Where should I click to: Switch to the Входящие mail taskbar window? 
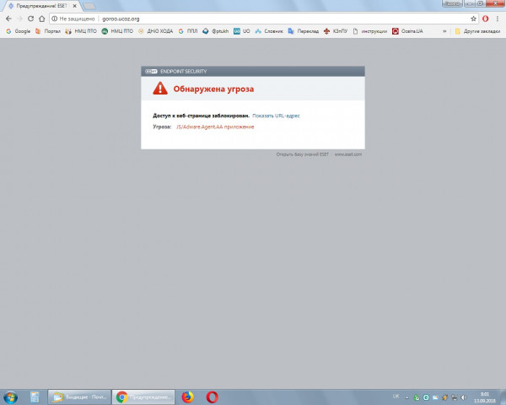coord(79,397)
